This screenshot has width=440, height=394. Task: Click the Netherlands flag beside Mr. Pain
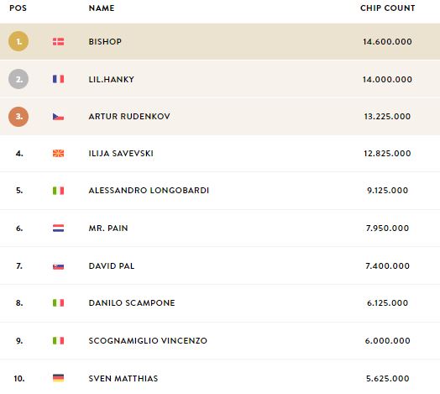coord(59,228)
